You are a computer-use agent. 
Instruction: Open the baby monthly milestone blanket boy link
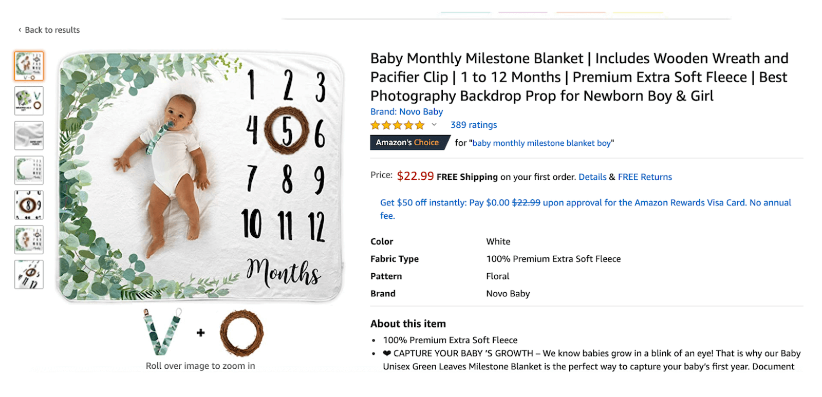click(541, 143)
